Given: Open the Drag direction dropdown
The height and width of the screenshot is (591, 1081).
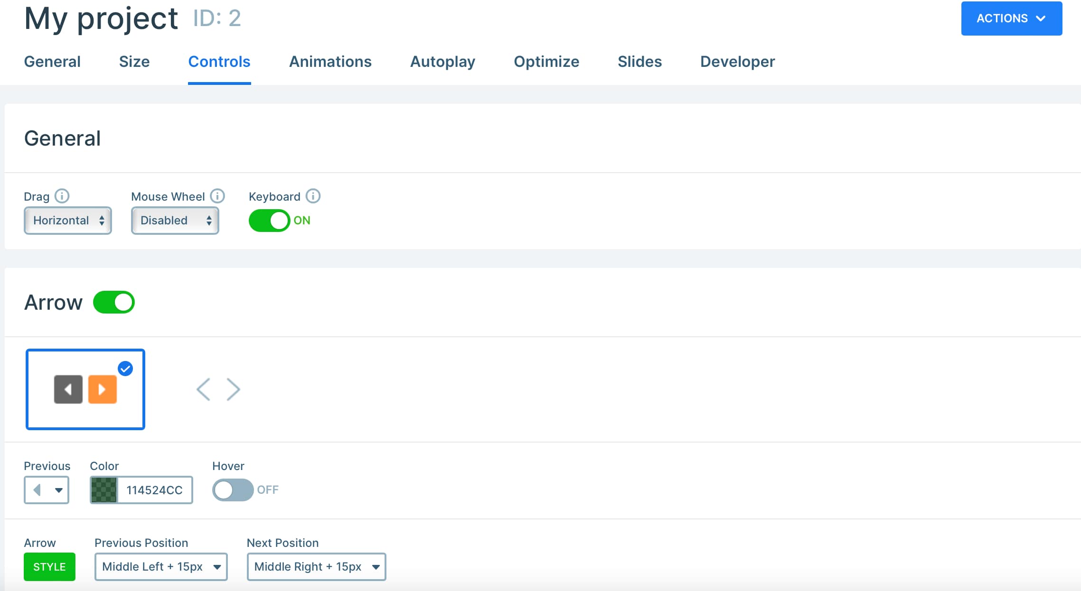Looking at the screenshot, I should point(67,220).
